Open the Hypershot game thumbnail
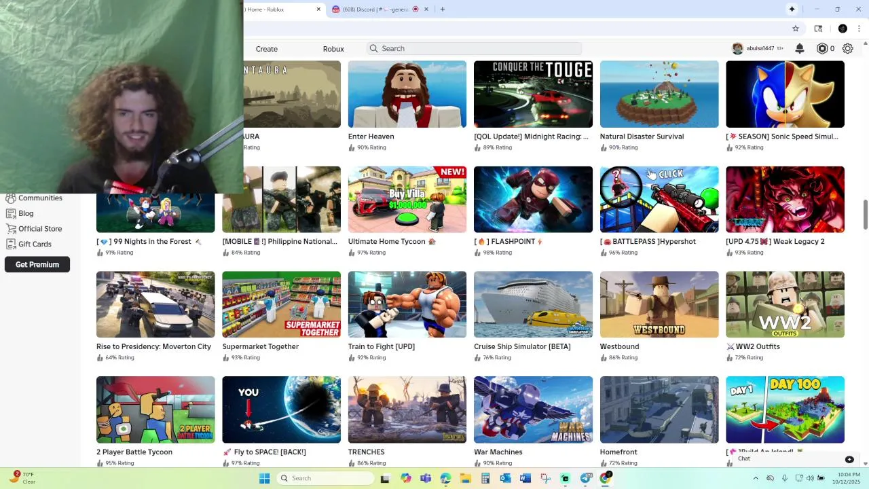869x489 pixels. pos(659,200)
